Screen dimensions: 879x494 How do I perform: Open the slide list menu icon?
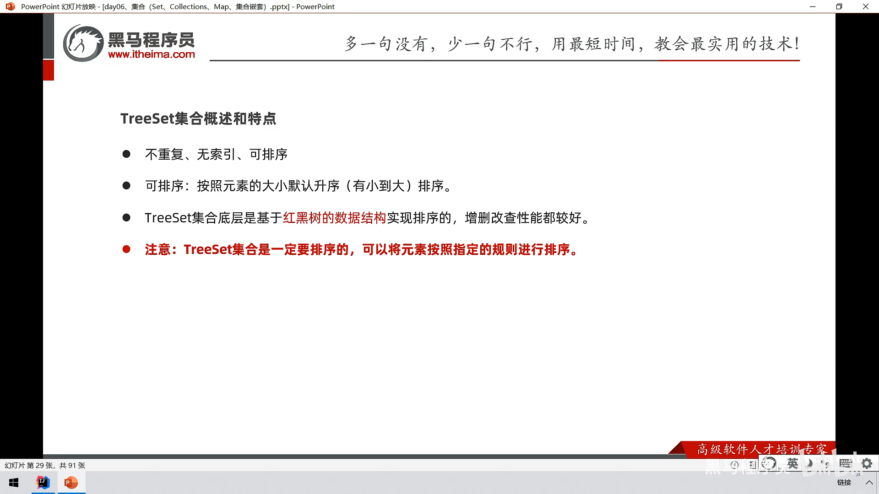pos(753,465)
